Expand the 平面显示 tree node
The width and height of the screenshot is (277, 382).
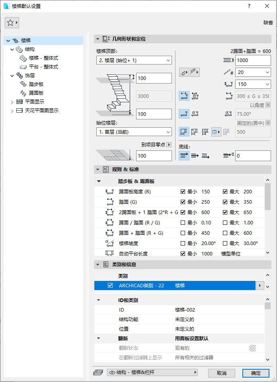(x=12, y=102)
